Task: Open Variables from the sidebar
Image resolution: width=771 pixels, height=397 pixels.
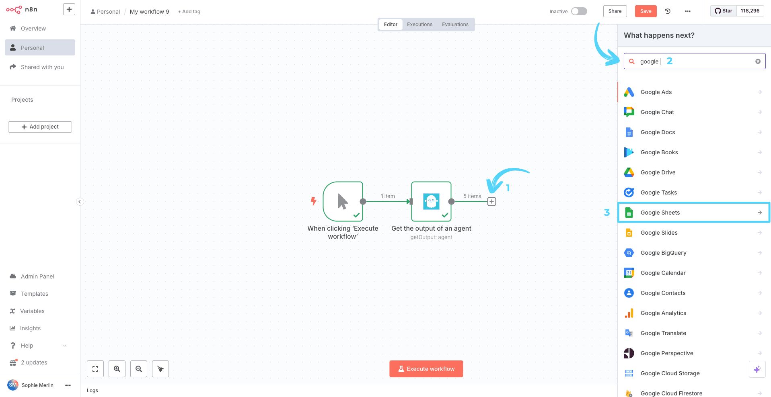Action: click(32, 311)
